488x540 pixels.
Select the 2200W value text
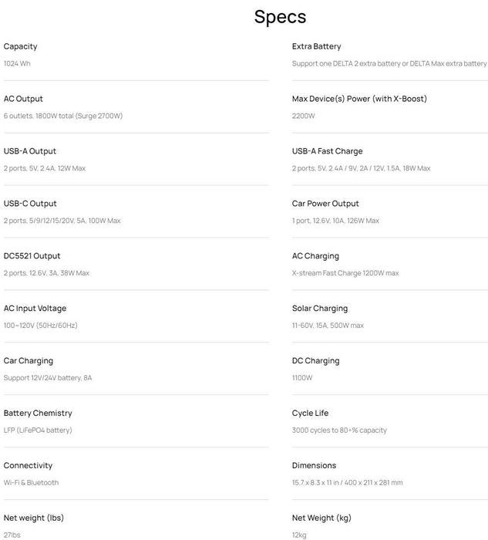[303, 116]
